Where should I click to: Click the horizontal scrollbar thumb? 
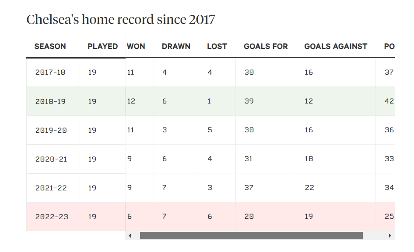(x=251, y=236)
